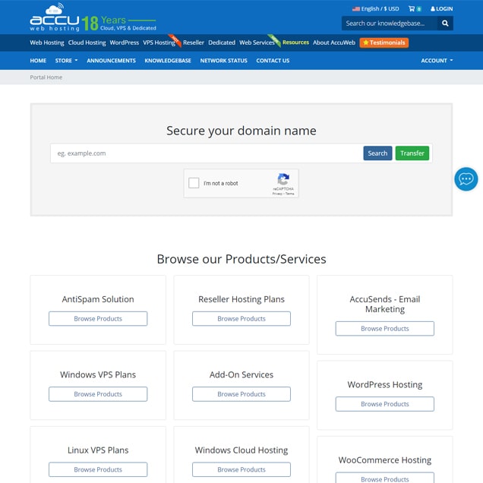Open Cloud Hosting in top navigation
The image size is (483, 483).
point(87,43)
